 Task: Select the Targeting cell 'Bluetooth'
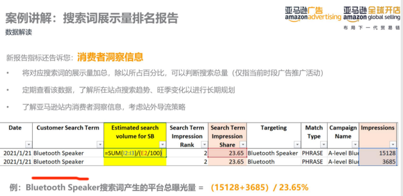point(274,162)
